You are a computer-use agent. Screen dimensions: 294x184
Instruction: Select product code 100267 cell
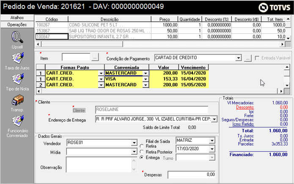point(52,25)
